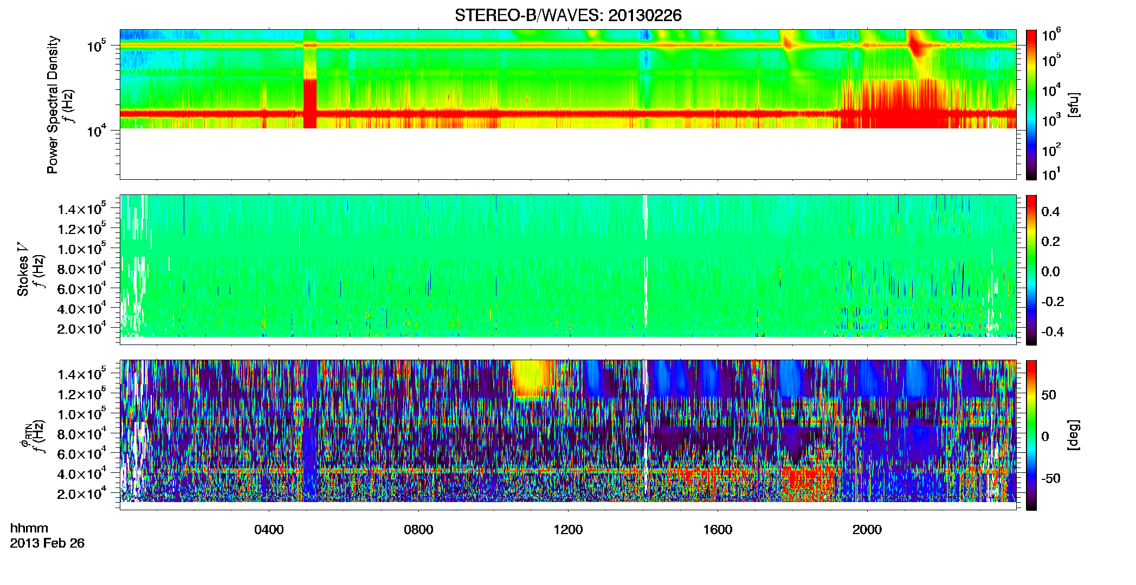1136x585 pixels.
Task: Click the 2.0×10⁴ tick on Stokes V panel
Action: click(x=82, y=328)
